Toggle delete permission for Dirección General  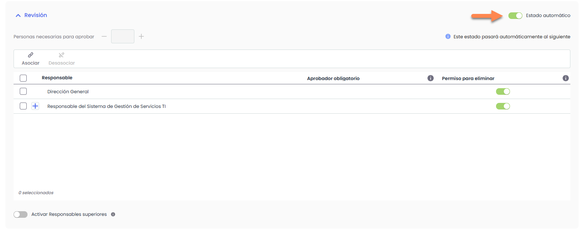pyautogui.click(x=503, y=92)
